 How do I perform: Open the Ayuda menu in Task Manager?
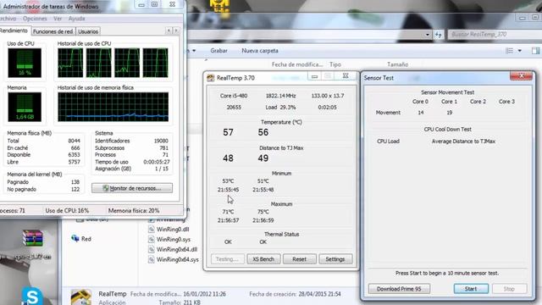76,19
